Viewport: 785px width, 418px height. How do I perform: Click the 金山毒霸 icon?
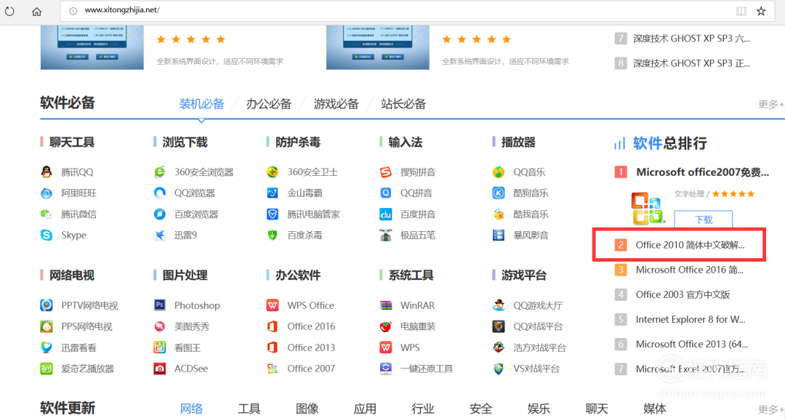273,193
